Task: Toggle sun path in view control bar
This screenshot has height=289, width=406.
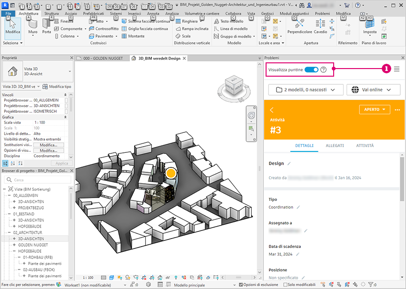Action: click(x=119, y=278)
